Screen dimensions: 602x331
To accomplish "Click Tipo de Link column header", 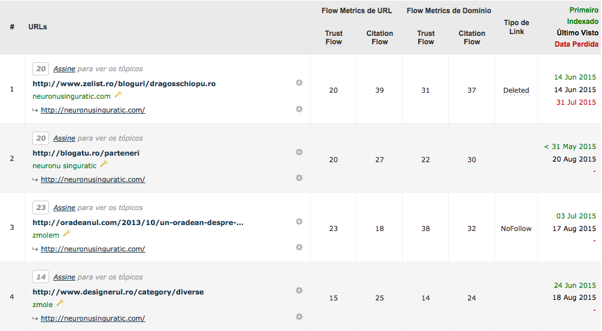I will (x=516, y=28).
